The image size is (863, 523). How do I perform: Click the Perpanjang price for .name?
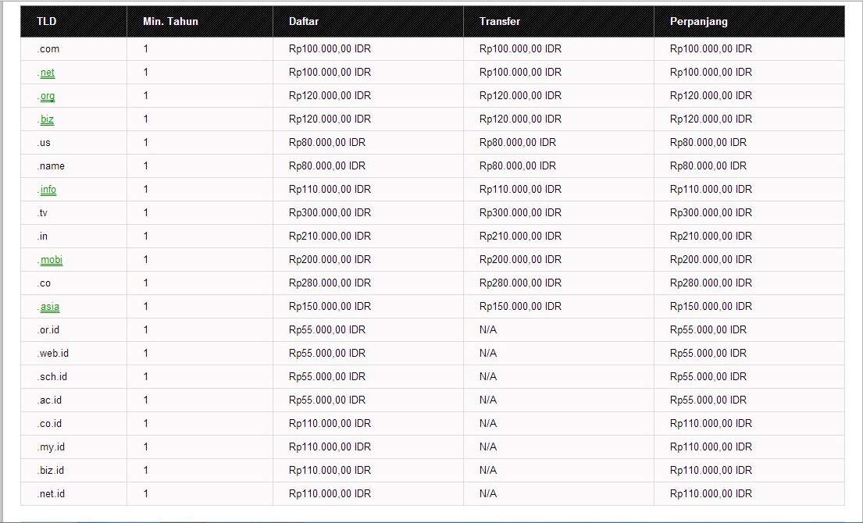click(708, 166)
